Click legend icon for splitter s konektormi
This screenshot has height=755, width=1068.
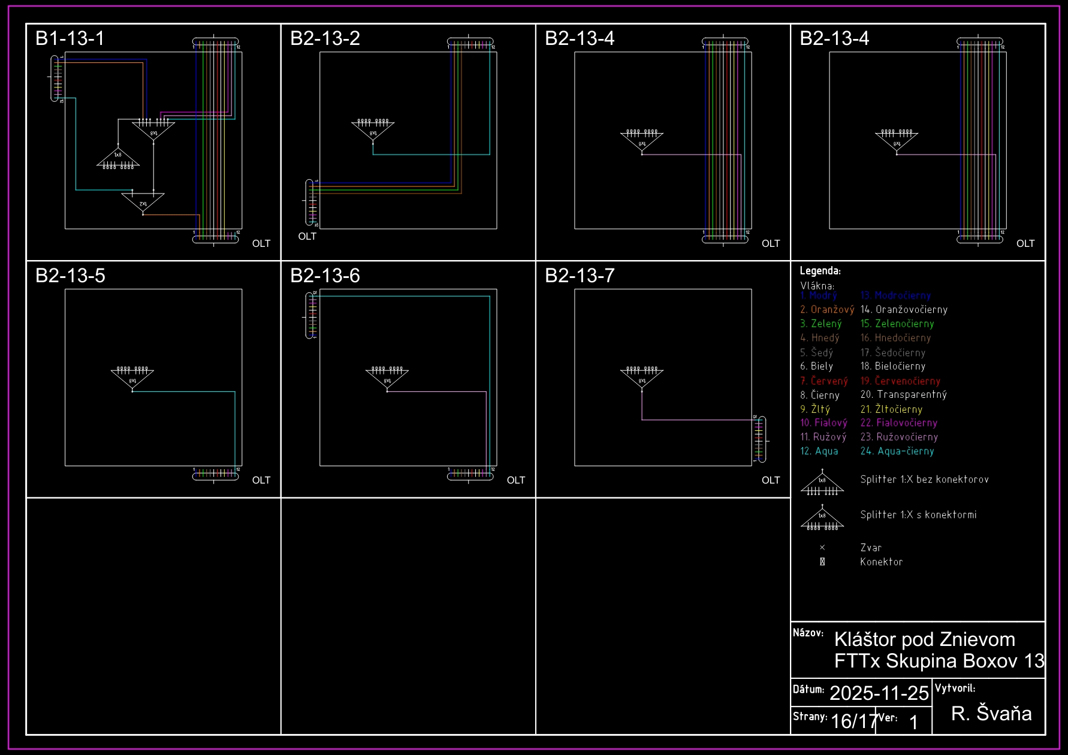tap(822, 520)
